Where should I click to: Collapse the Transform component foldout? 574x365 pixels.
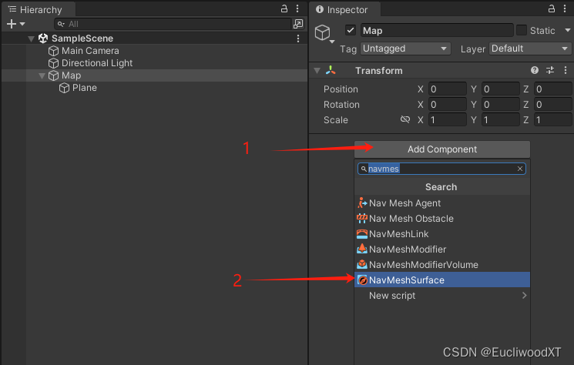point(317,71)
